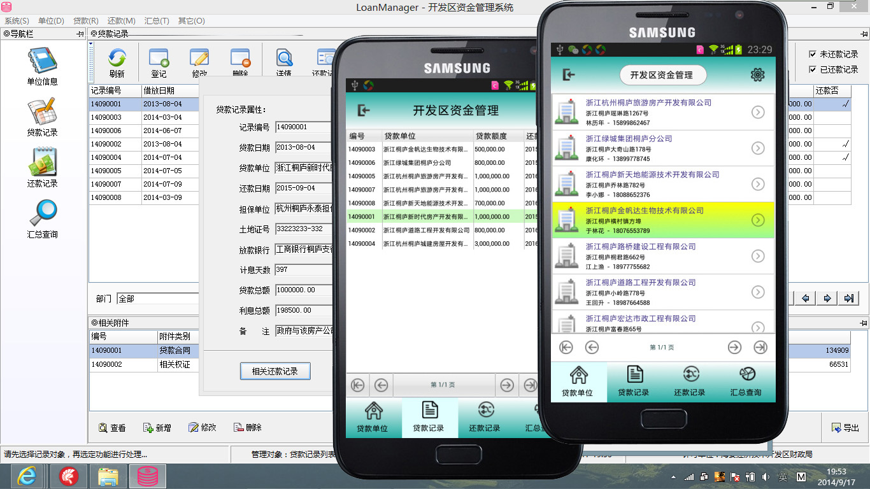Click 新增 in the attachments panel
The image size is (870, 489).
[157, 428]
